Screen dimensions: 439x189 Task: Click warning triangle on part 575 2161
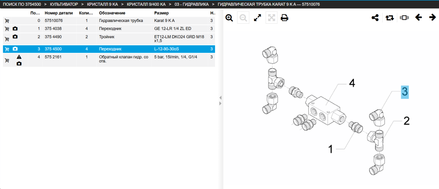click(x=19, y=57)
